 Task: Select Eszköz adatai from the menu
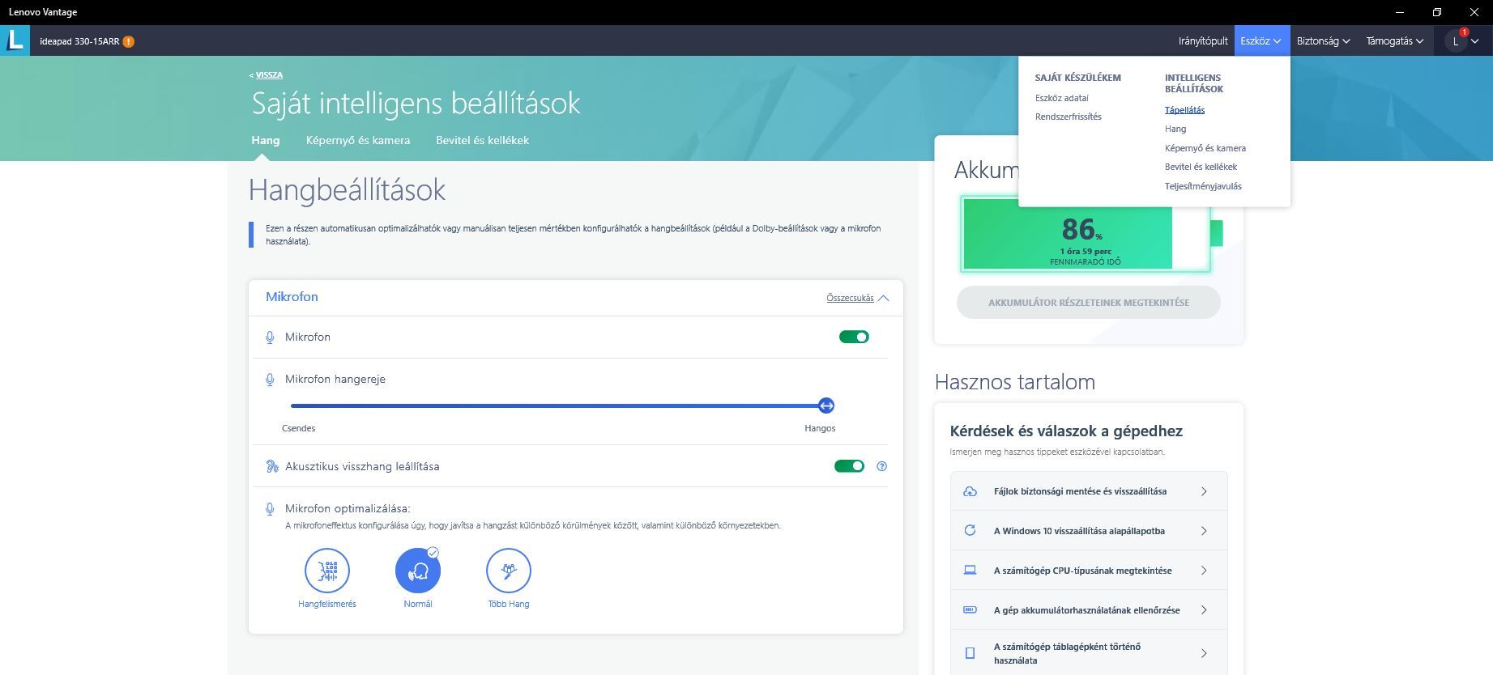point(1062,98)
